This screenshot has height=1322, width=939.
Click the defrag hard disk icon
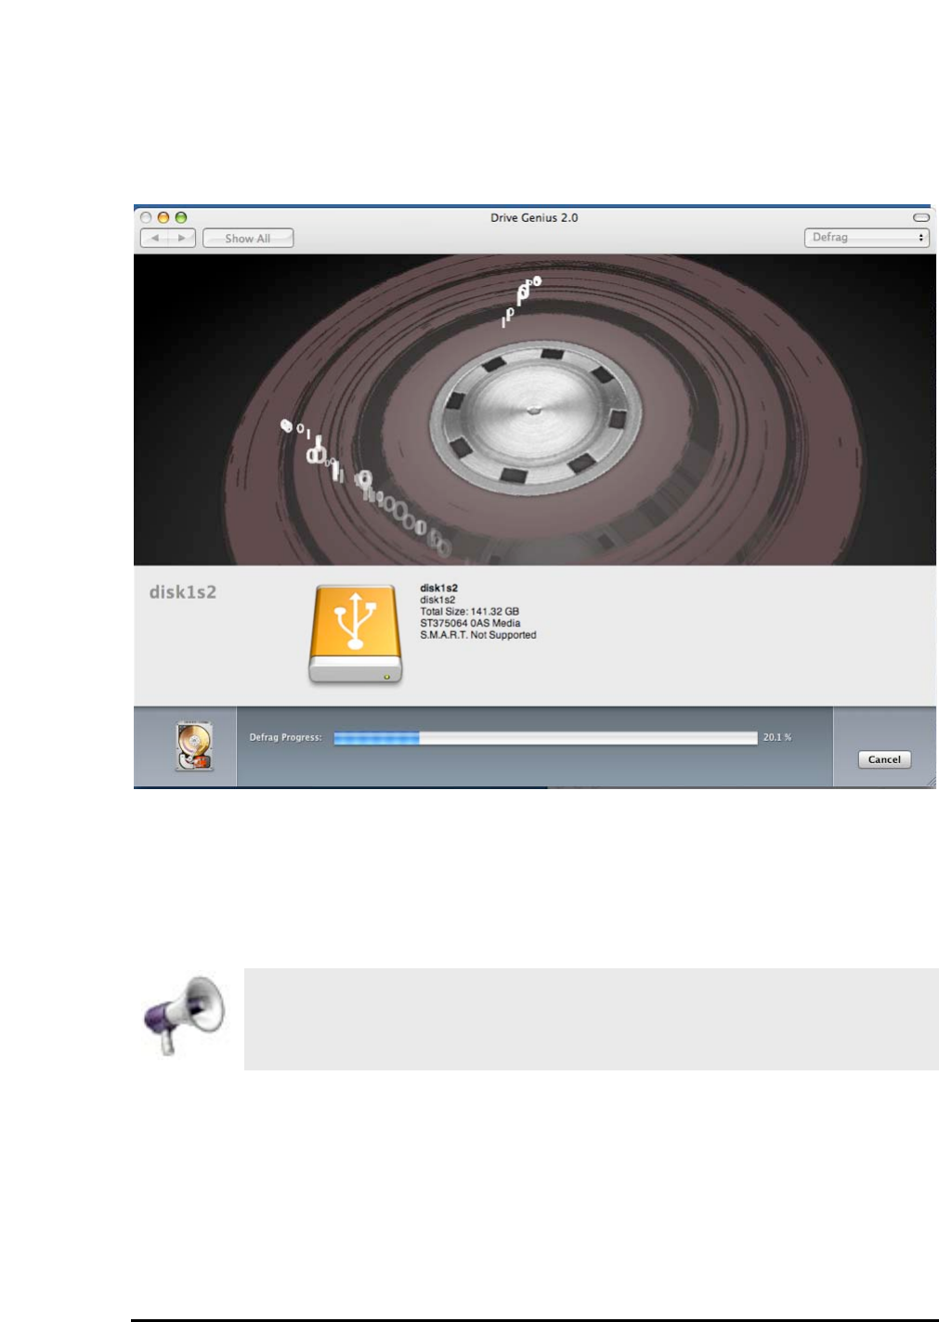click(x=194, y=746)
